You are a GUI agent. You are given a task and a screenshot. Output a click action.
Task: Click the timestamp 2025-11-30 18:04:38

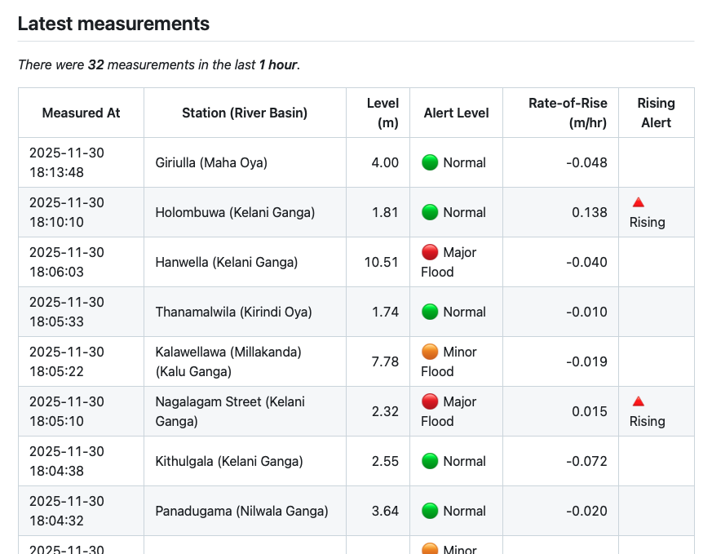click(x=67, y=461)
